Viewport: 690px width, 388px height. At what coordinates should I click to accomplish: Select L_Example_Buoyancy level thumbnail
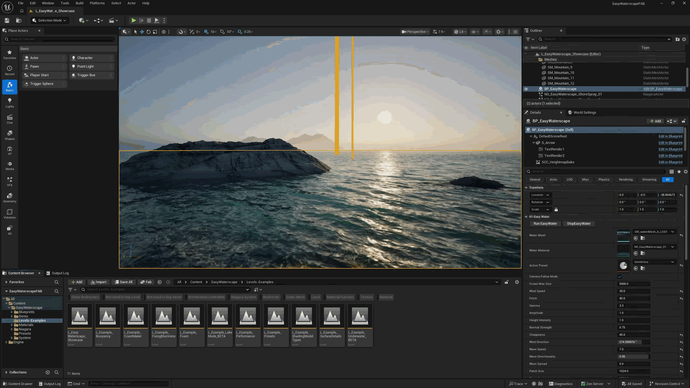[108, 325]
